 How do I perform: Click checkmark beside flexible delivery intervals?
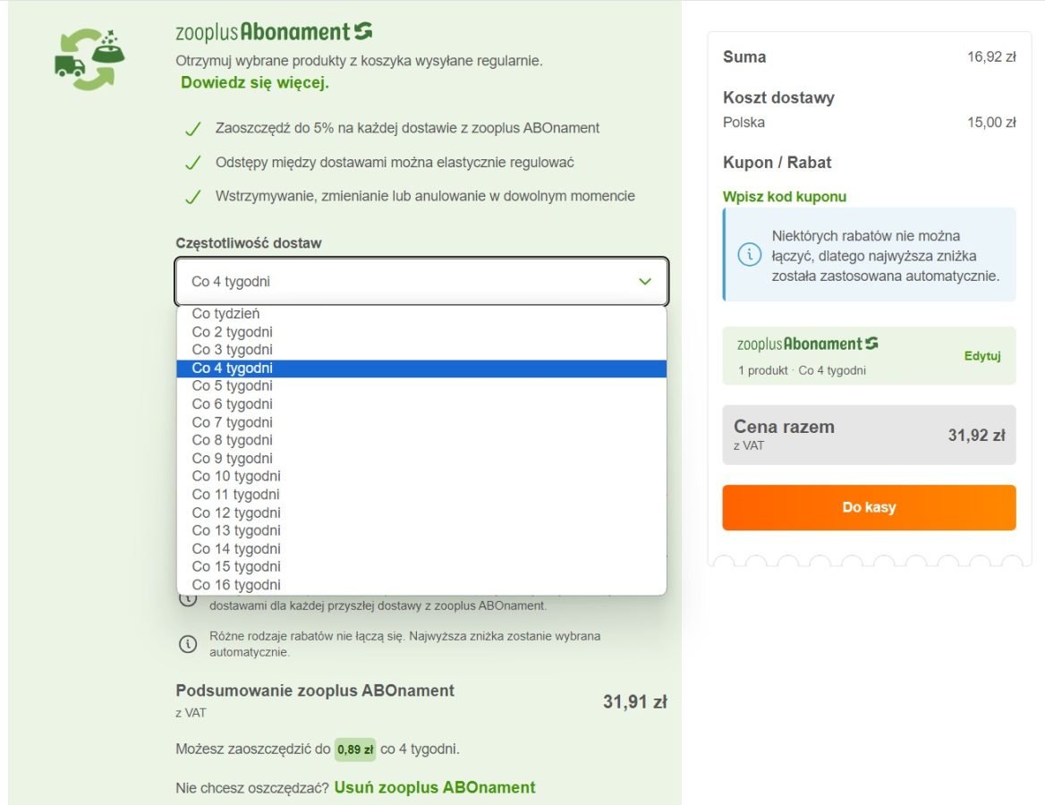point(192,163)
